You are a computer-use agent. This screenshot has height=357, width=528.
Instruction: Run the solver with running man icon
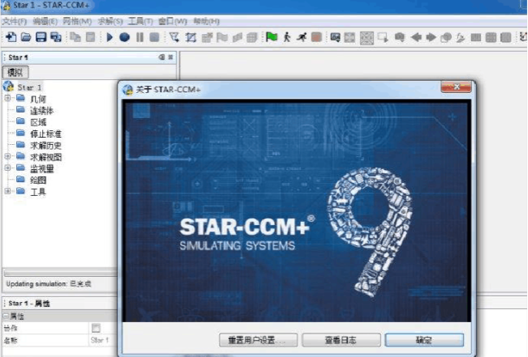[302, 37]
